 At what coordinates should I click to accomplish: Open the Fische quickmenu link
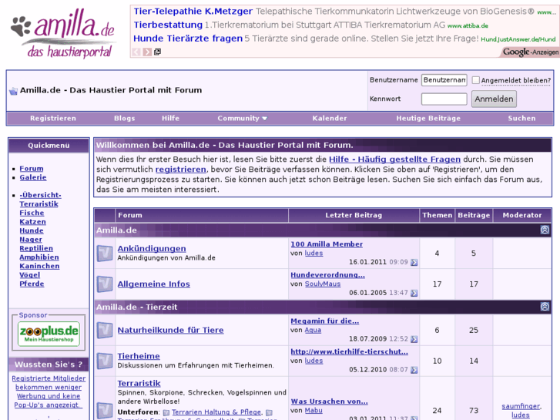32,213
